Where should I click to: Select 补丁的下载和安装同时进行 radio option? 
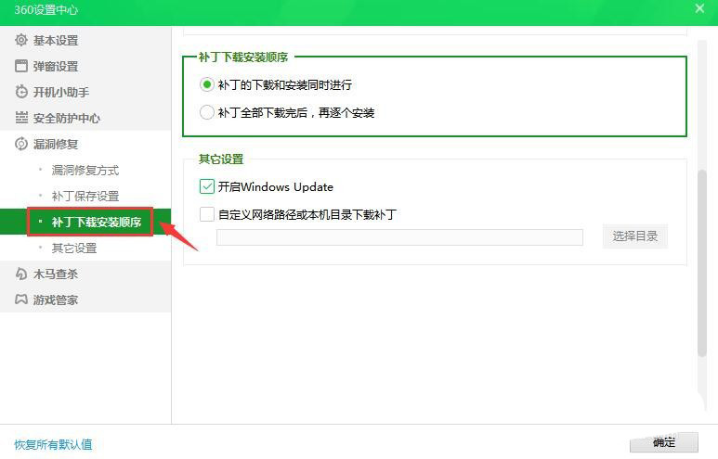207,84
